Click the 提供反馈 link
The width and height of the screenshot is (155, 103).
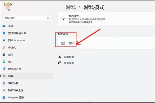69,63
